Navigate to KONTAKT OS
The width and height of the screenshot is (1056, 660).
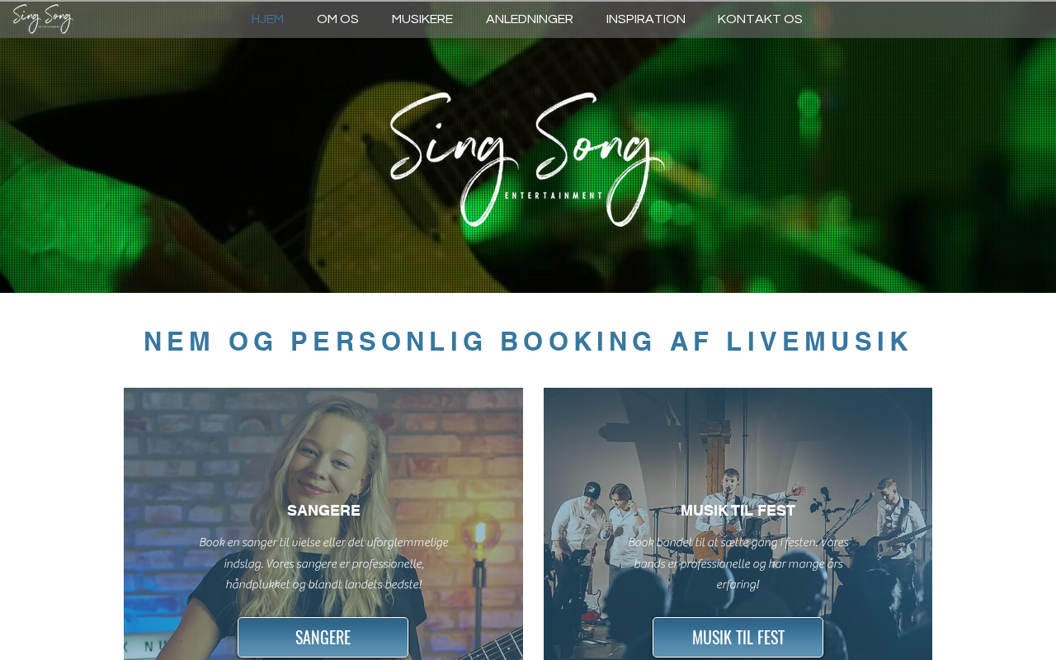760,19
